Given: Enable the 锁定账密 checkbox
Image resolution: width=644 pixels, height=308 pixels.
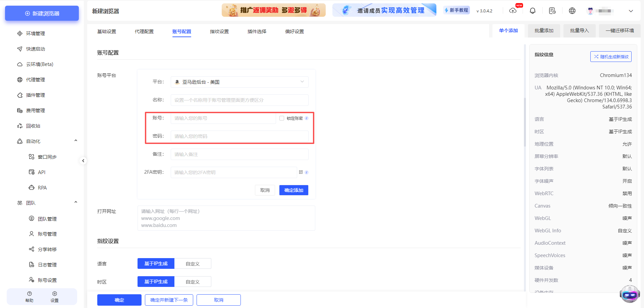Looking at the screenshot, I should click(x=281, y=118).
